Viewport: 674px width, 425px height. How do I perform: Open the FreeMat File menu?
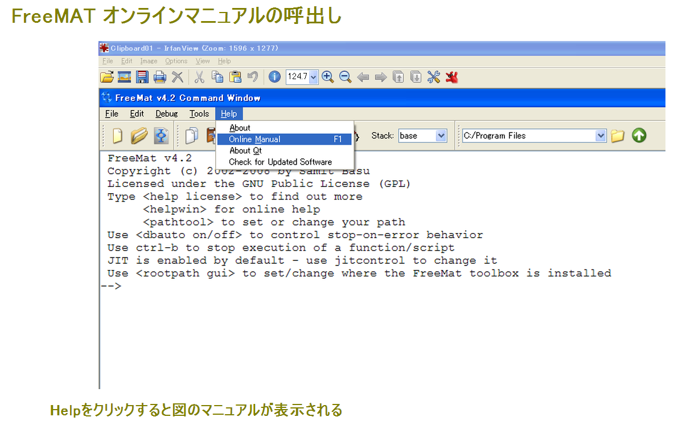[112, 113]
